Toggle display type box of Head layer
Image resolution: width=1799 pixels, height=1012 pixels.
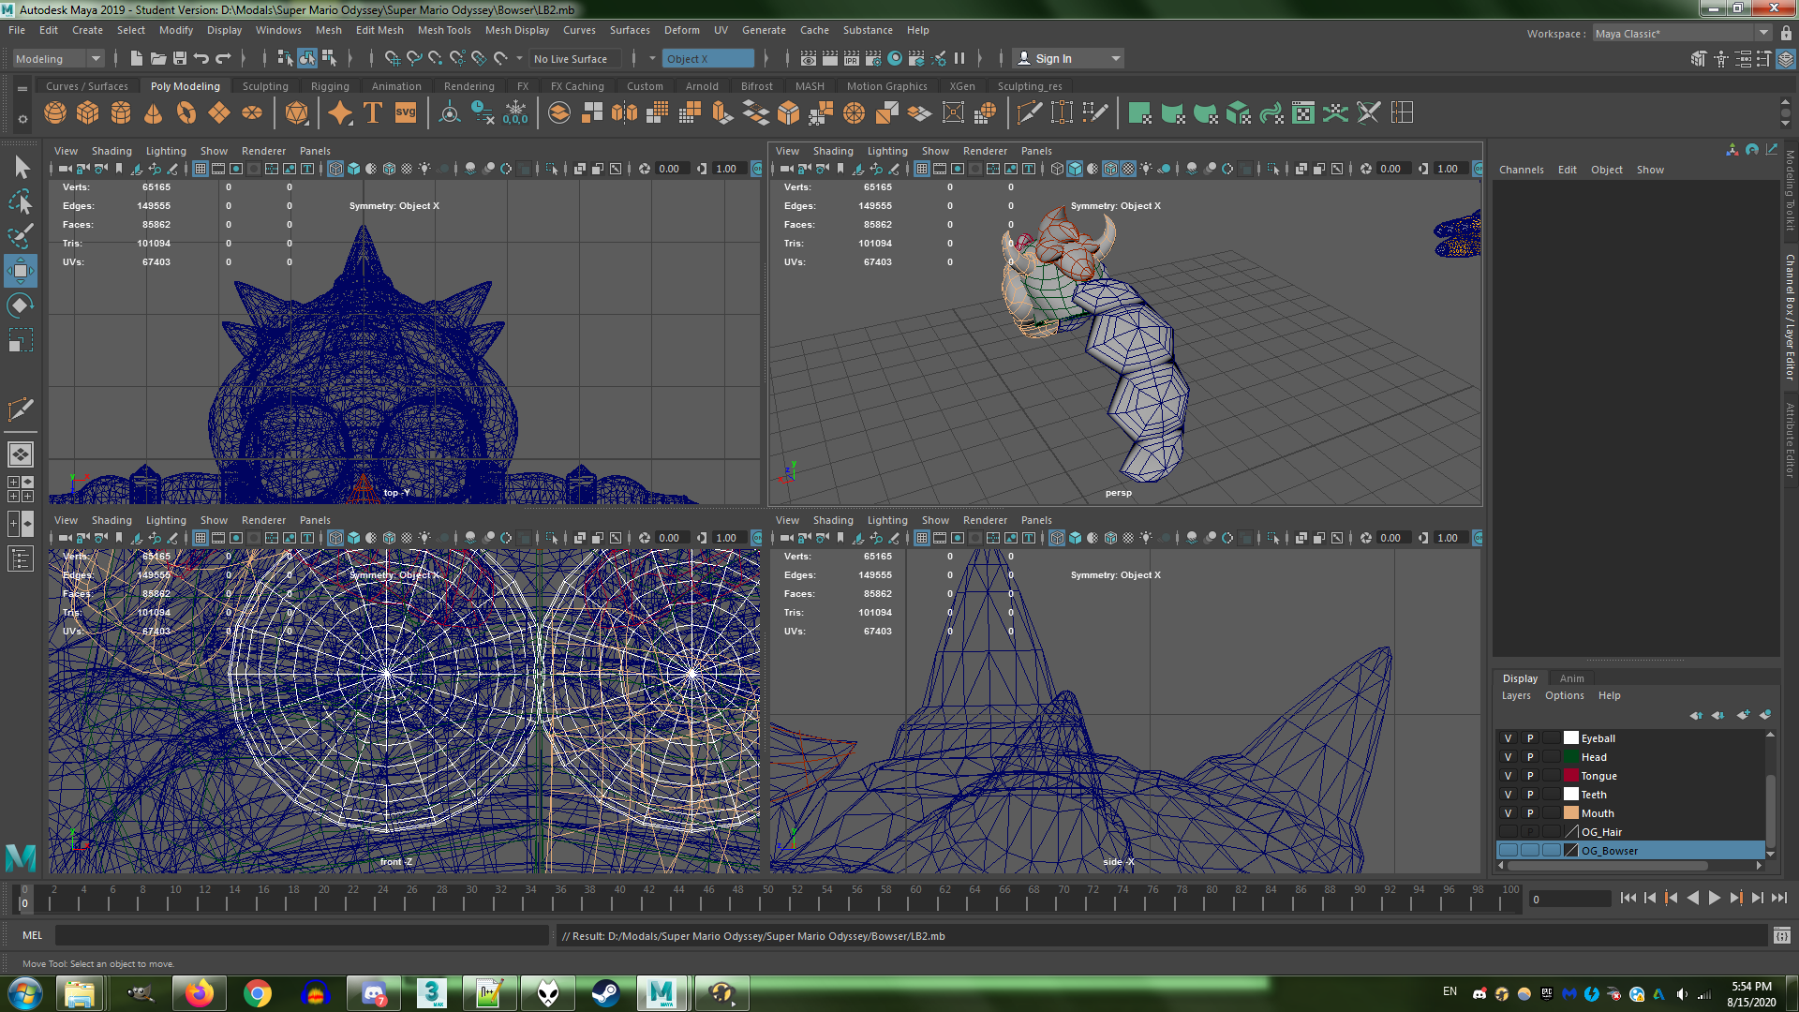click(x=1552, y=757)
